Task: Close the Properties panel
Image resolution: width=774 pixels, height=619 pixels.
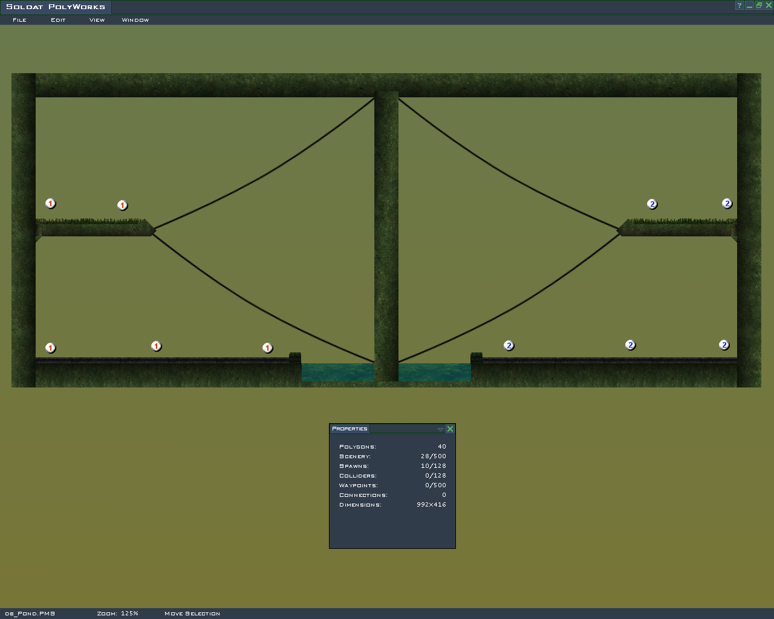Action: click(x=450, y=429)
